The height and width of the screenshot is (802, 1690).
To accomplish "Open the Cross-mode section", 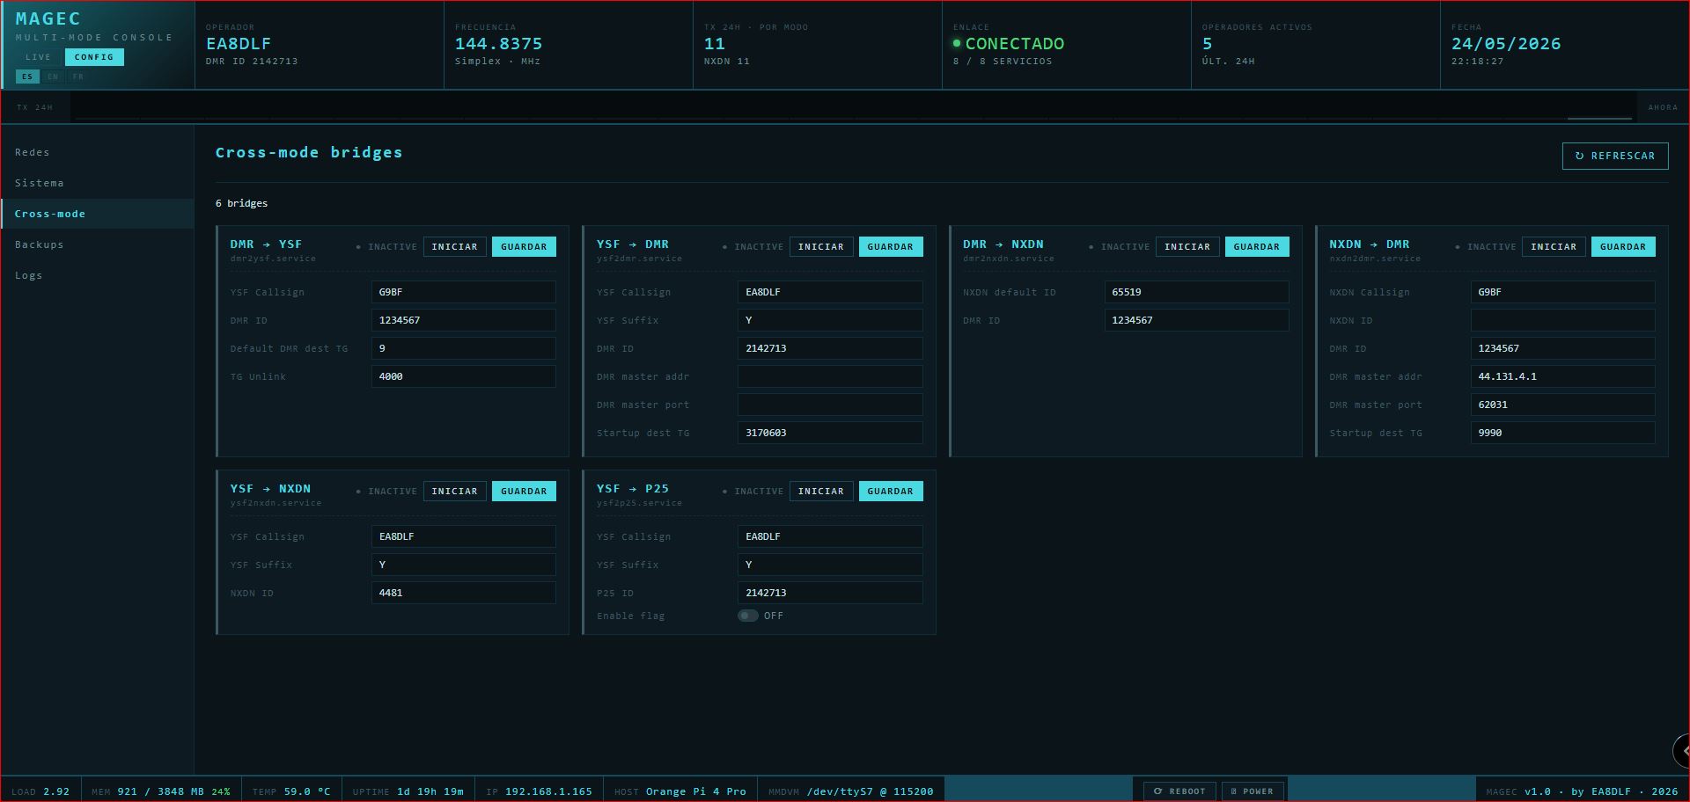I will pos(97,214).
